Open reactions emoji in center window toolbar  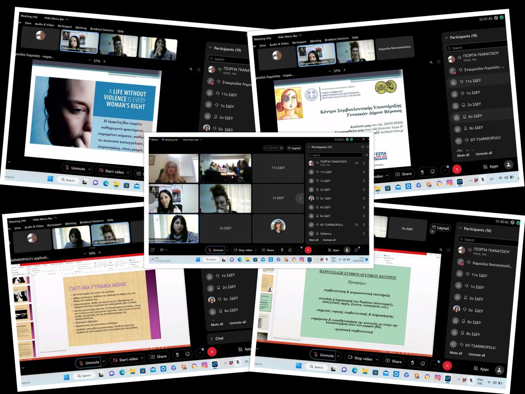point(290,250)
